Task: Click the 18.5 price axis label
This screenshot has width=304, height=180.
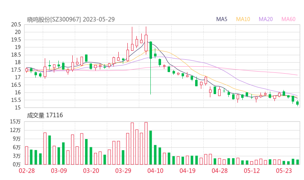Action: [16, 55]
